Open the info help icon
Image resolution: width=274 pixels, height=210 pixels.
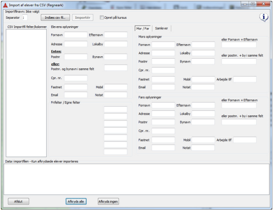click(264, 17)
